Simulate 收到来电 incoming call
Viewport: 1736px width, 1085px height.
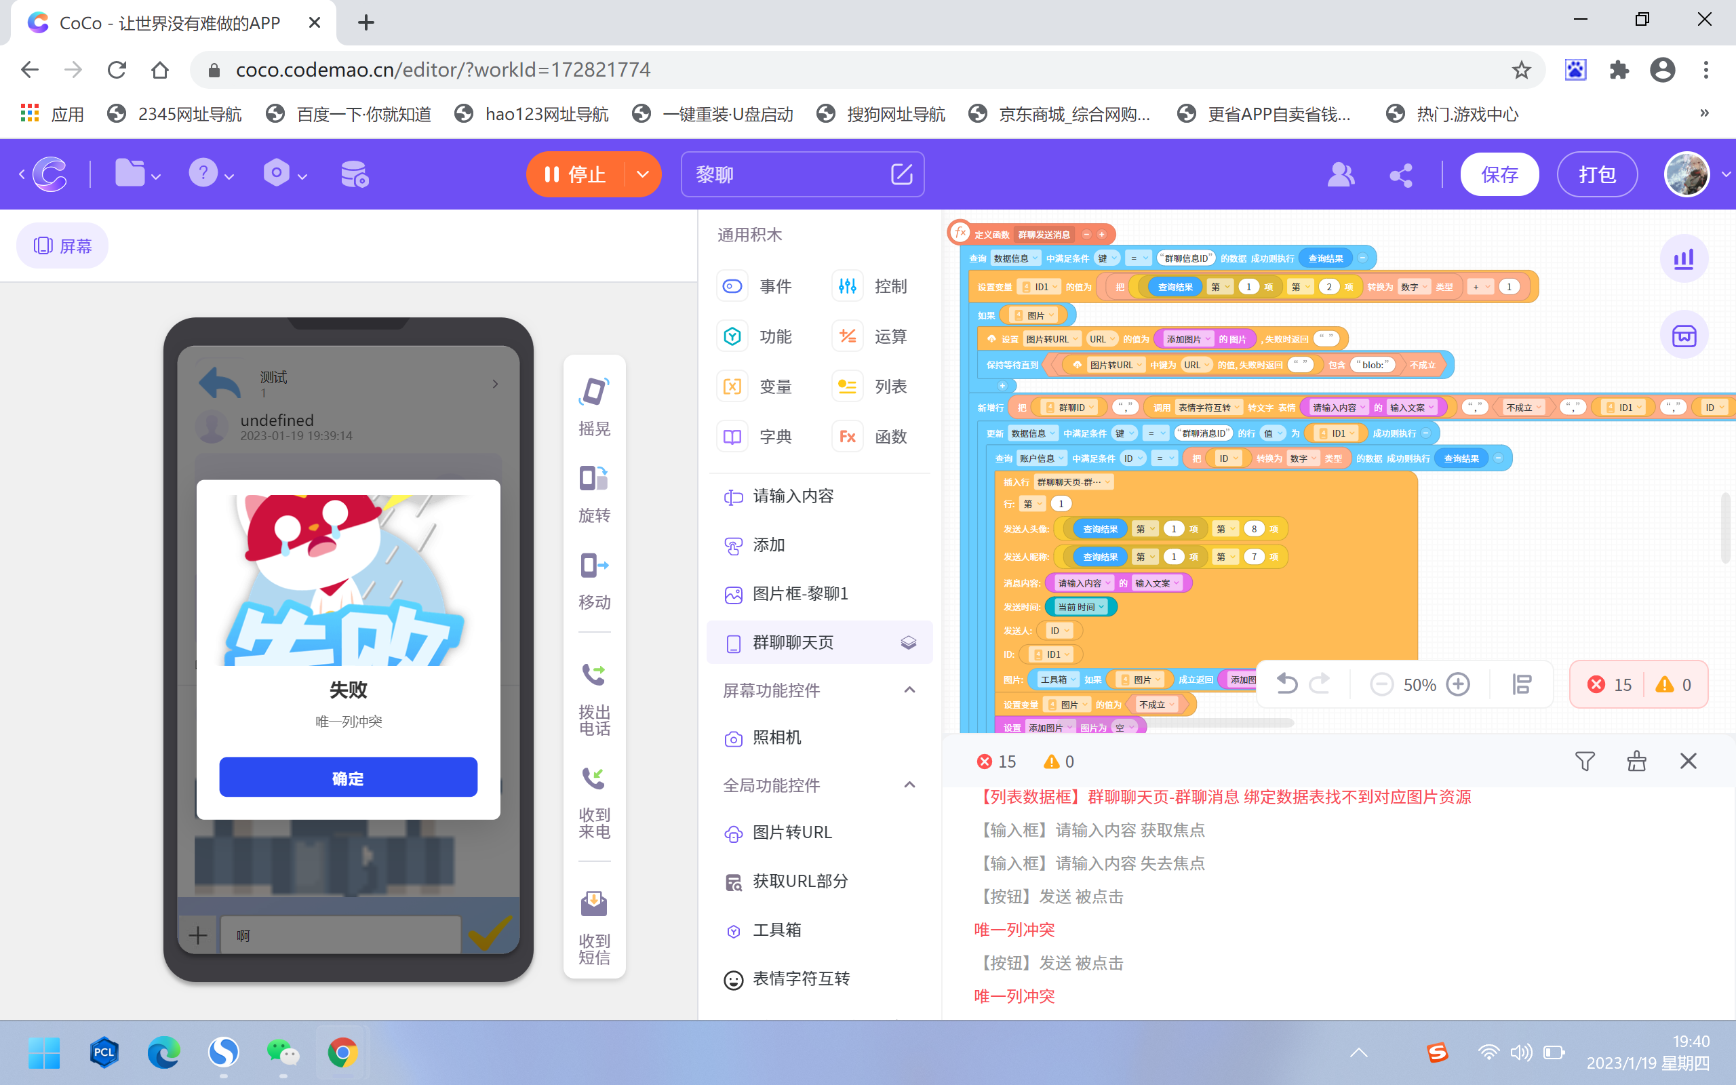pos(594,802)
